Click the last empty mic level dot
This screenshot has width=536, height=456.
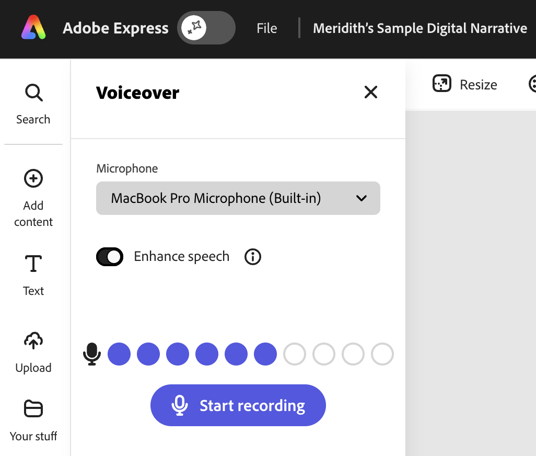click(382, 354)
